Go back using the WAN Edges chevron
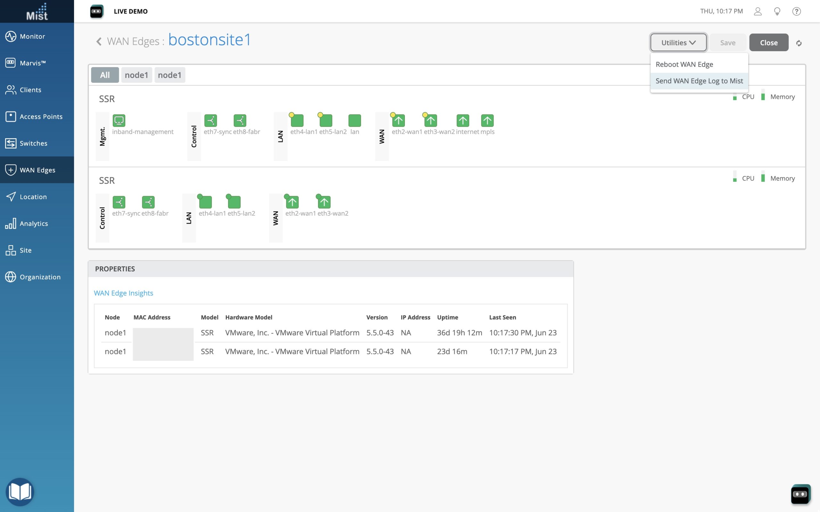Viewport: 820px width, 512px height. 99,41
